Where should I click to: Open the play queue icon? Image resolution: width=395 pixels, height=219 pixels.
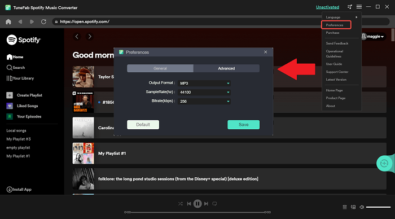click(x=345, y=207)
